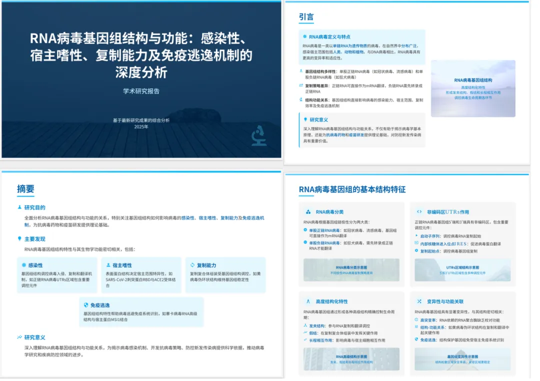540x381 pixels.
Task: Select the code brackets icon next to 非编码区UTRs作用
Action: [419, 211]
